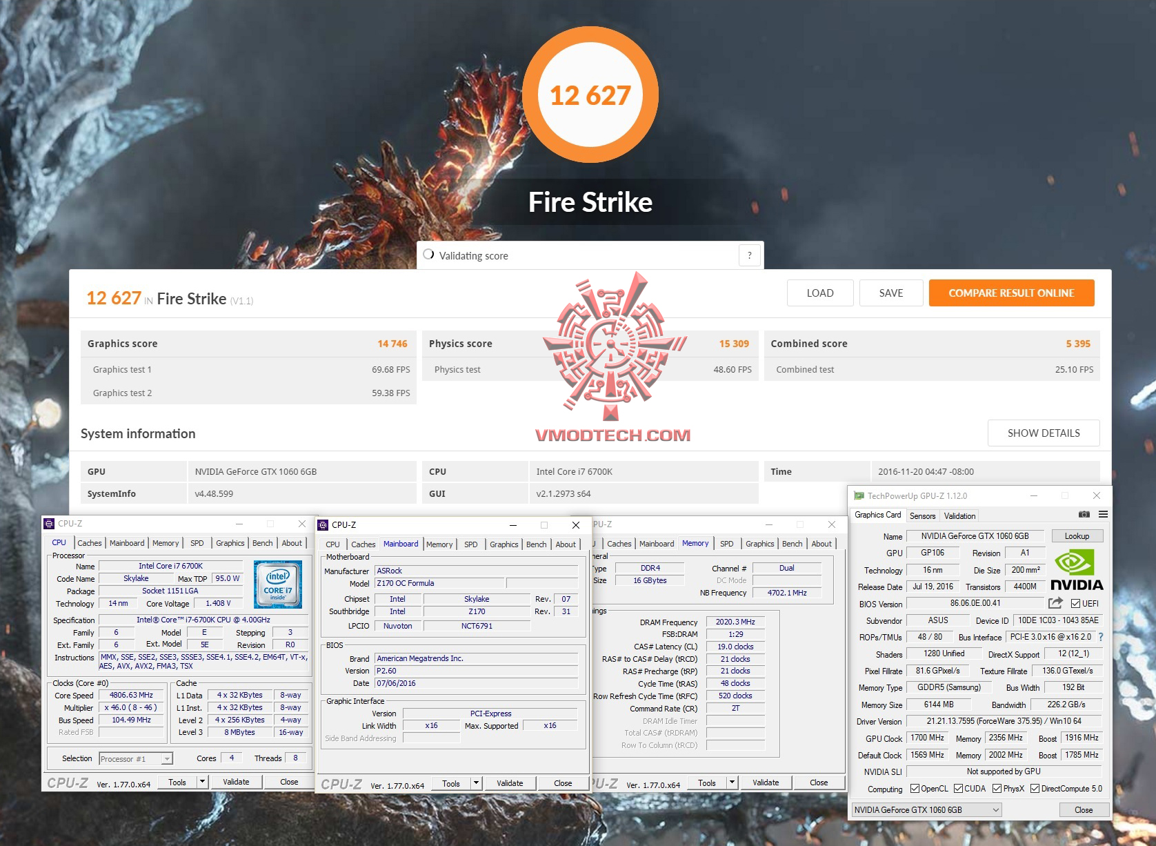Uncheck the CUDA checkbox in GPU-Z
1156x846 pixels.
pyautogui.click(x=959, y=788)
